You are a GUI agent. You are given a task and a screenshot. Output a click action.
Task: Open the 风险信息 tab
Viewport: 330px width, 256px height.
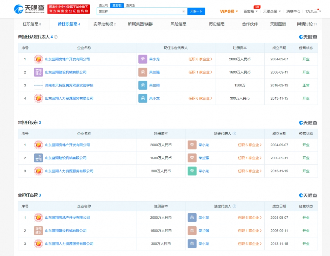[x=179, y=24]
